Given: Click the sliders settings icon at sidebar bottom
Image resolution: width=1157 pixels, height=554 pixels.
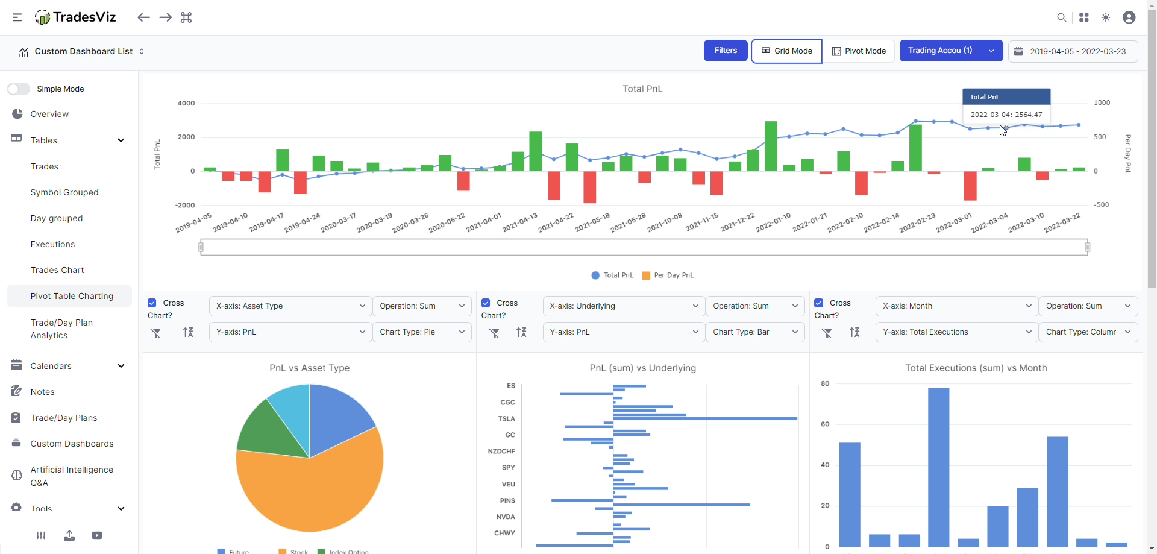Looking at the screenshot, I should coord(41,535).
